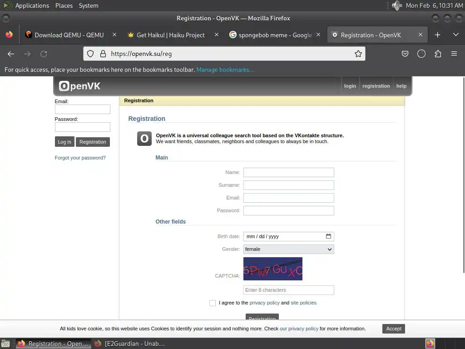This screenshot has width=465, height=349.
Task: Reload the current page
Action: pyautogui.click(x=44, y=54)
